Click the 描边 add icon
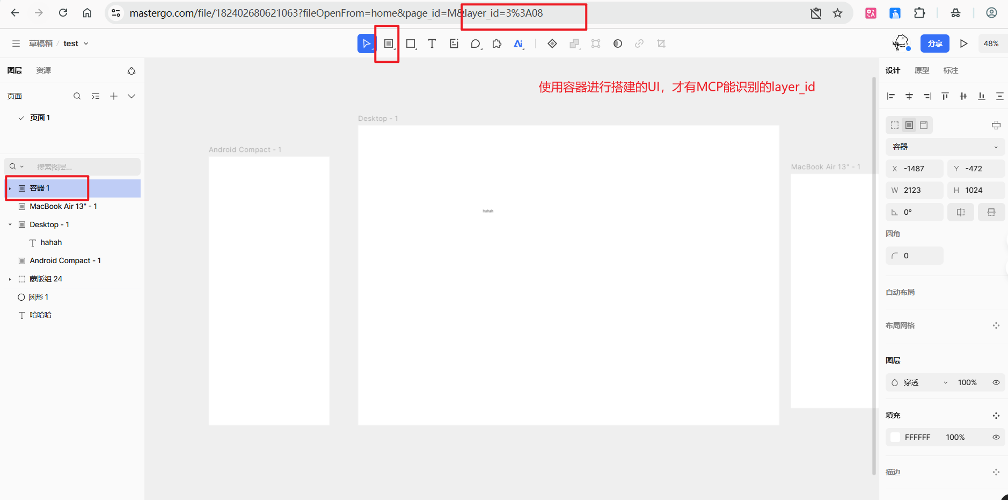1008x500 pixels. [996, 472]
